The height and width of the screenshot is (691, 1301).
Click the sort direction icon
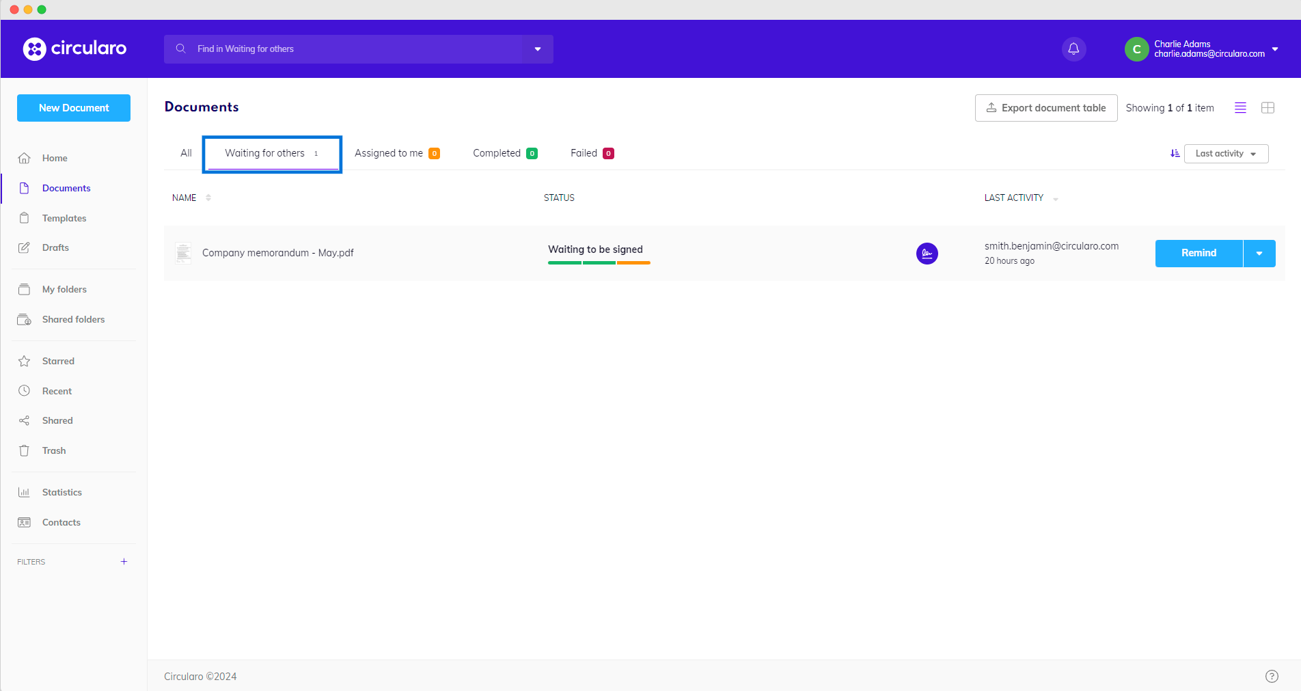click(x=1175, y=154)
